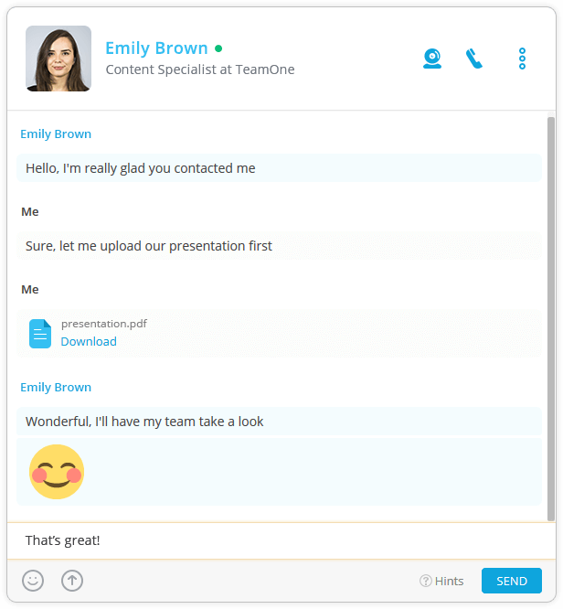Open the Hints link

point(450,581)
